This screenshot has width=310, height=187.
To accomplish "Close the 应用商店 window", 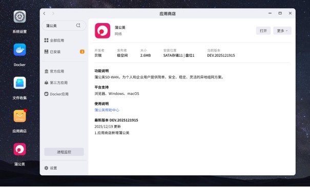I will [290, 13].
